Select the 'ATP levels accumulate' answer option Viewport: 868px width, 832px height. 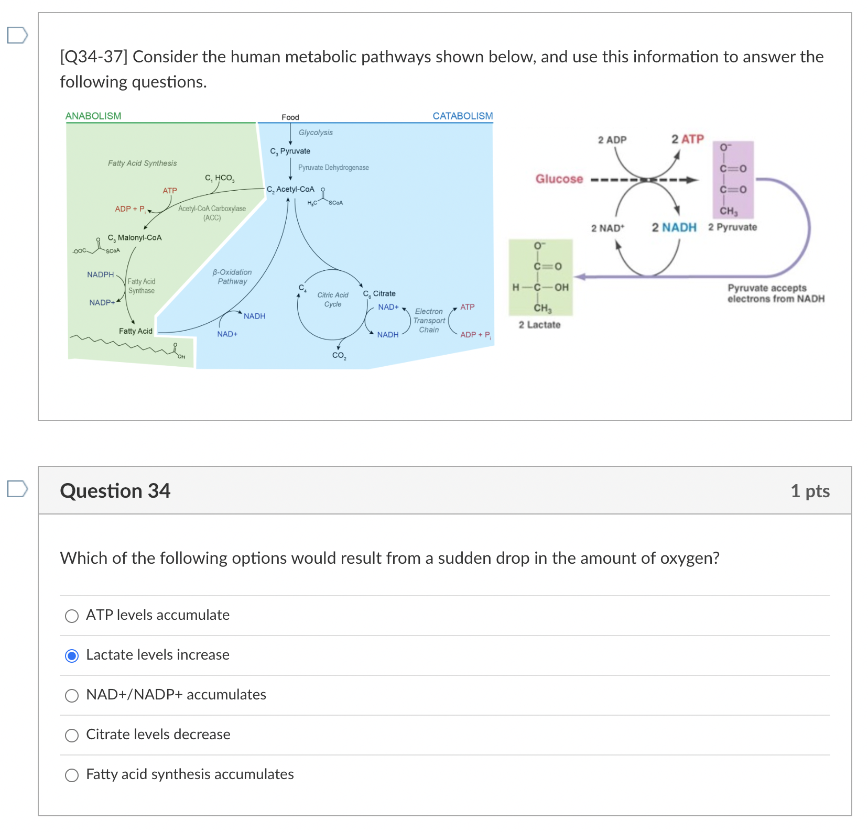71,616
